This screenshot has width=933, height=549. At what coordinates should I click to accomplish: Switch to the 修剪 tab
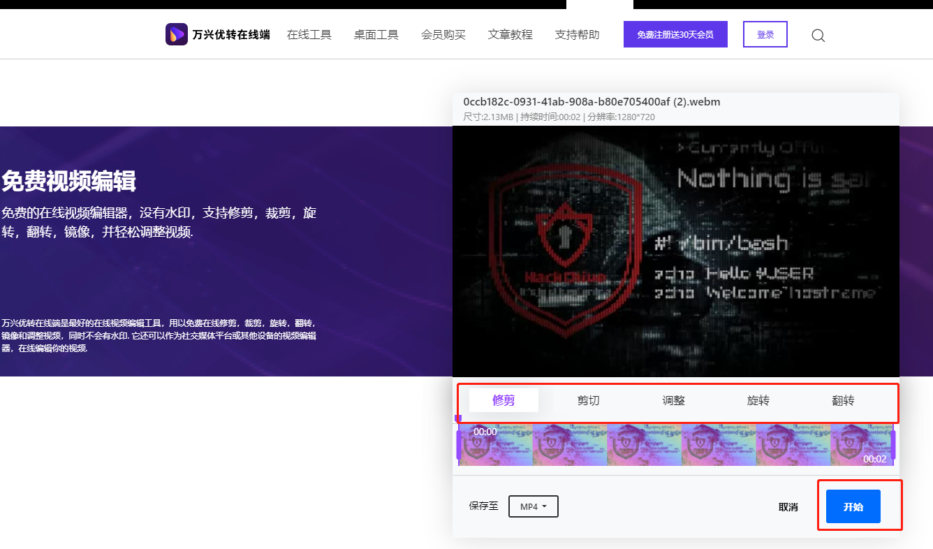click(504, 400)
